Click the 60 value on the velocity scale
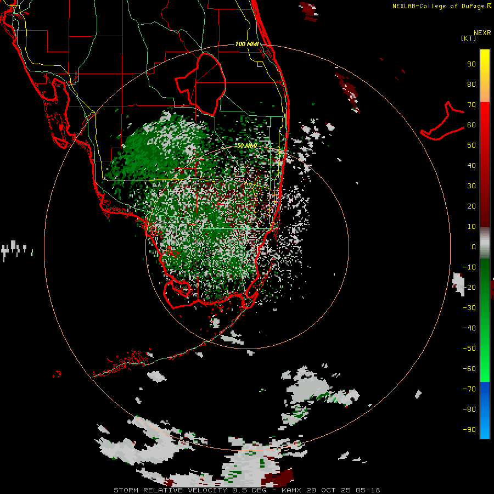 pyautogui.click(x=471, y=125)
